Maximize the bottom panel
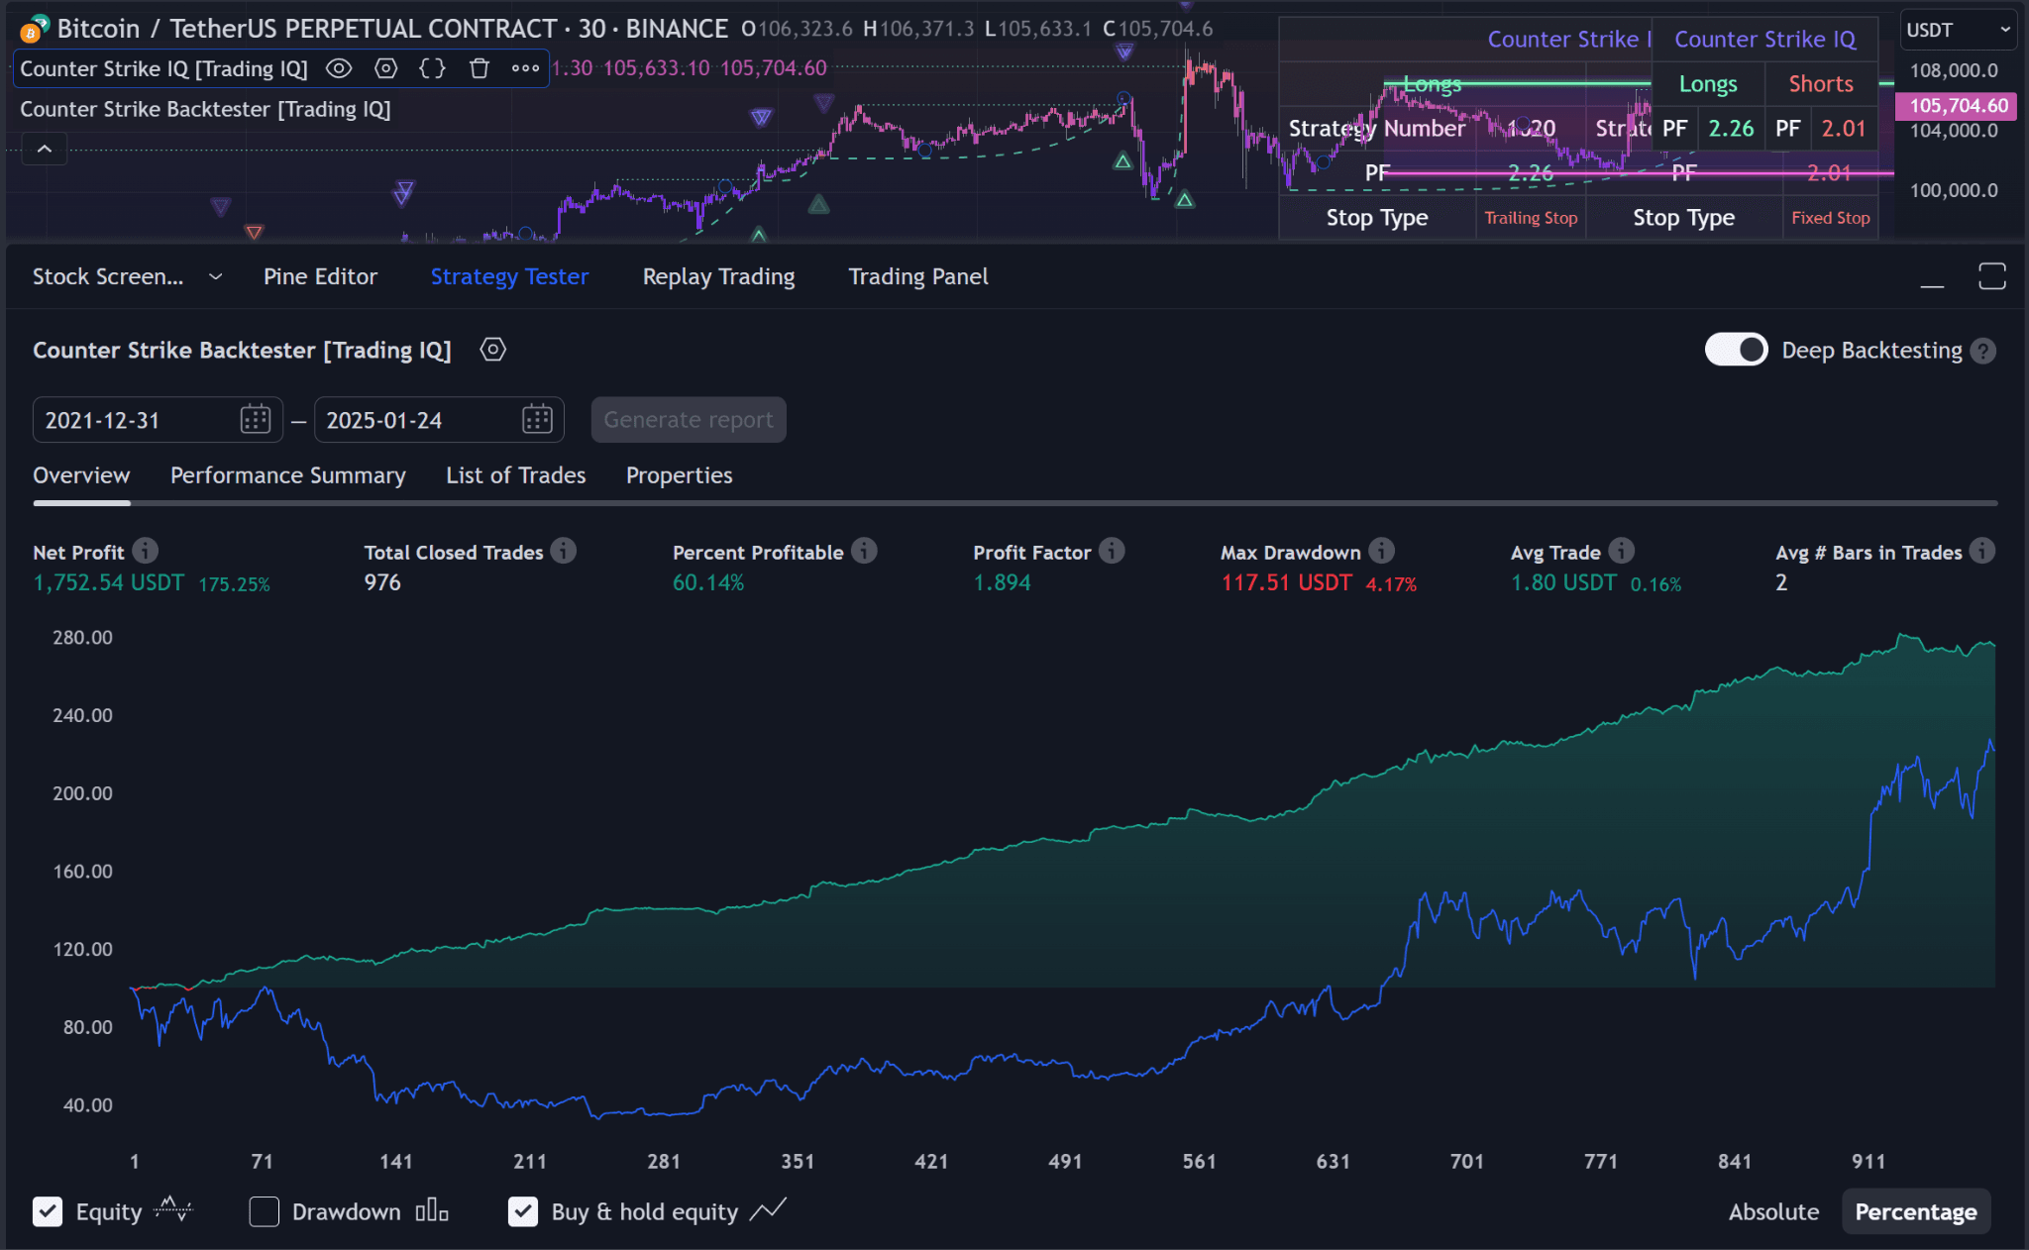Screen dimensions: 2029x1250 click(x=1991, y=276)
